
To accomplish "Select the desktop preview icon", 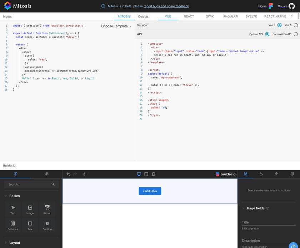I will click(139, 174).
